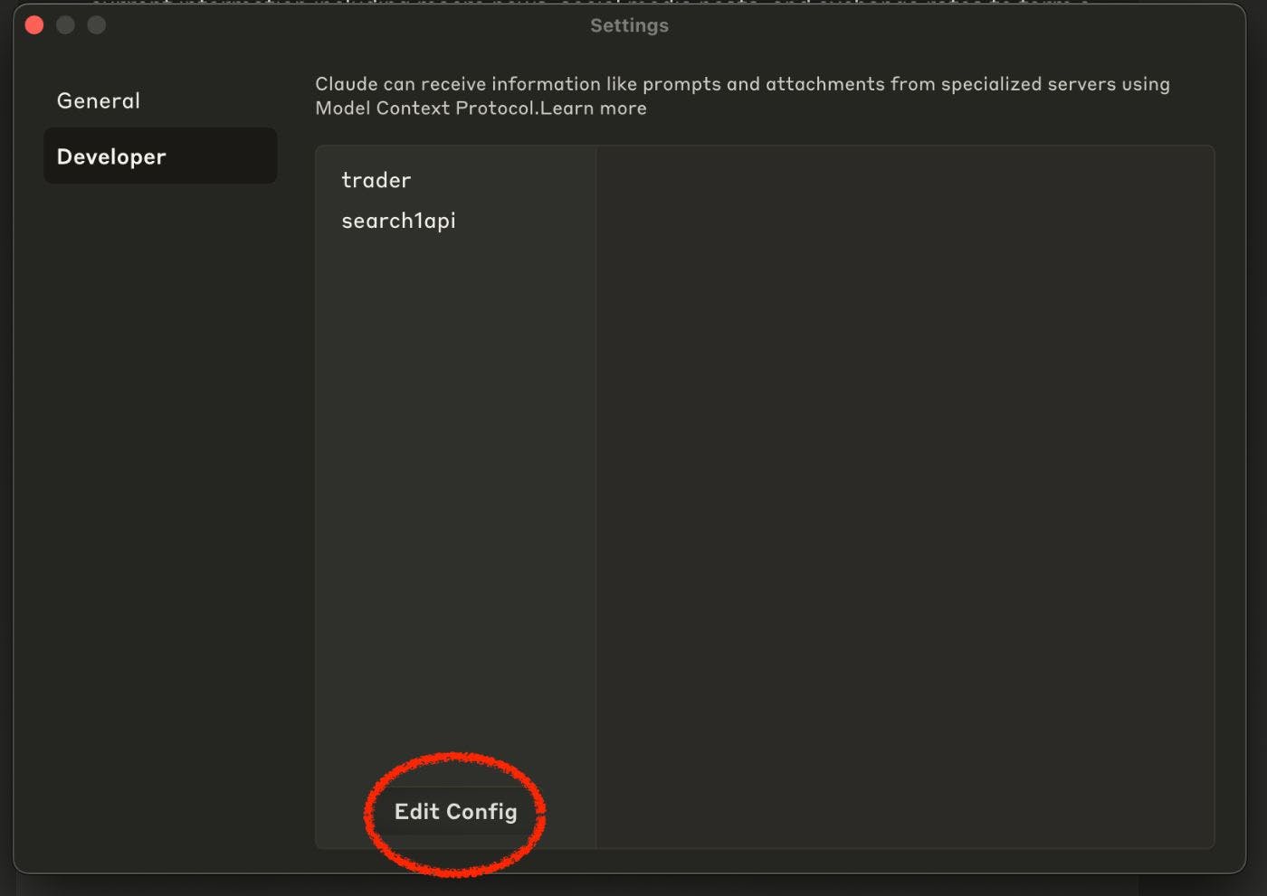Click the Settings window title

[629, 25]
